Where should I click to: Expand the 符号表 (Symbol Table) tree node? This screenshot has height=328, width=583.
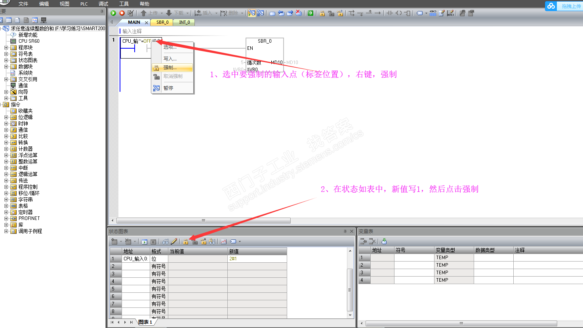pos(6,54)
